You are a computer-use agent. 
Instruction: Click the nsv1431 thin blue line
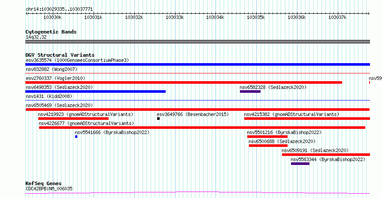[197, 100]
